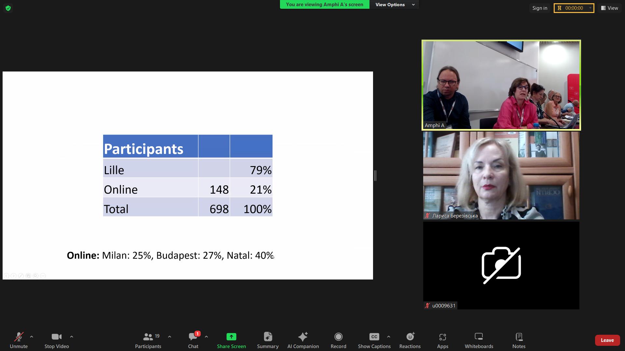The height and width of the screenshot is (351, 625).
Task: Click the panel divider handle beside the shared screen
Action: 375,175
